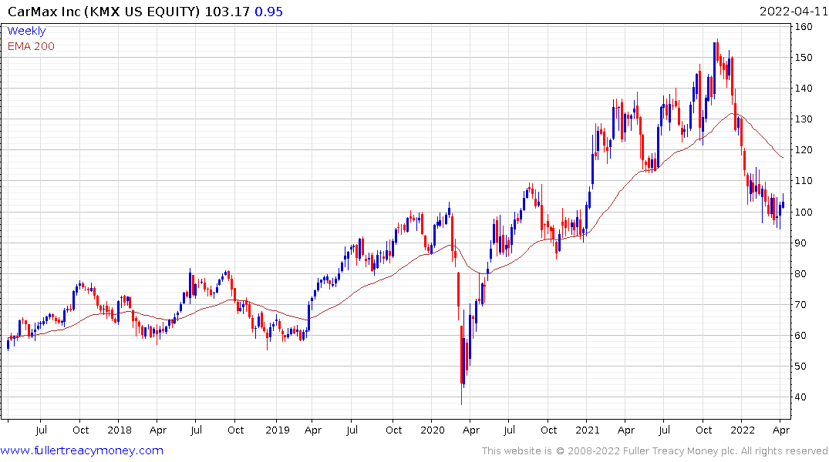
Task: Click the 110 price axis label
Action: [804, 181]
